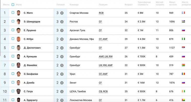Viewport: 191px width, 102px height.
Task: Open team link Спартак Москва
Action: tap(79, 13)
